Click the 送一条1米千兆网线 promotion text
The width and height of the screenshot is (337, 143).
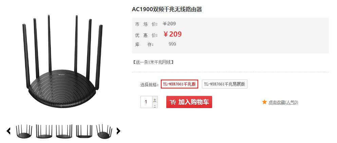coord(153,62)
